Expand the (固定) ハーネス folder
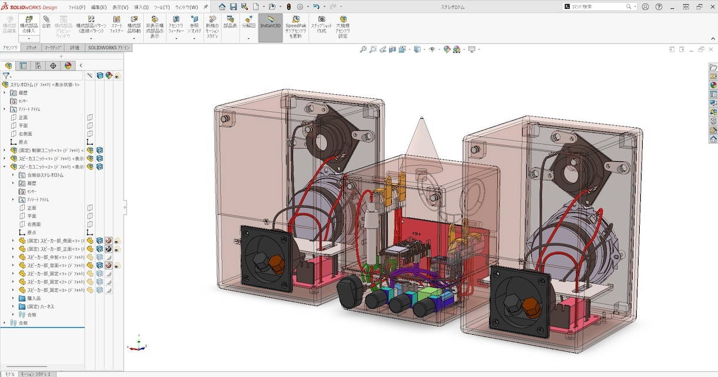Viewport: 718px width, 377px height. pos(13,306)
